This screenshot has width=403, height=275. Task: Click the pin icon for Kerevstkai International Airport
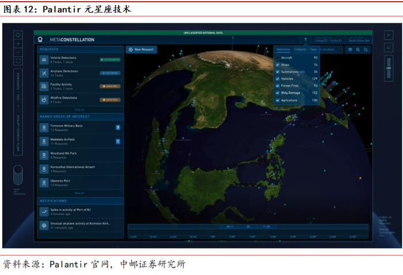(44, 169)
